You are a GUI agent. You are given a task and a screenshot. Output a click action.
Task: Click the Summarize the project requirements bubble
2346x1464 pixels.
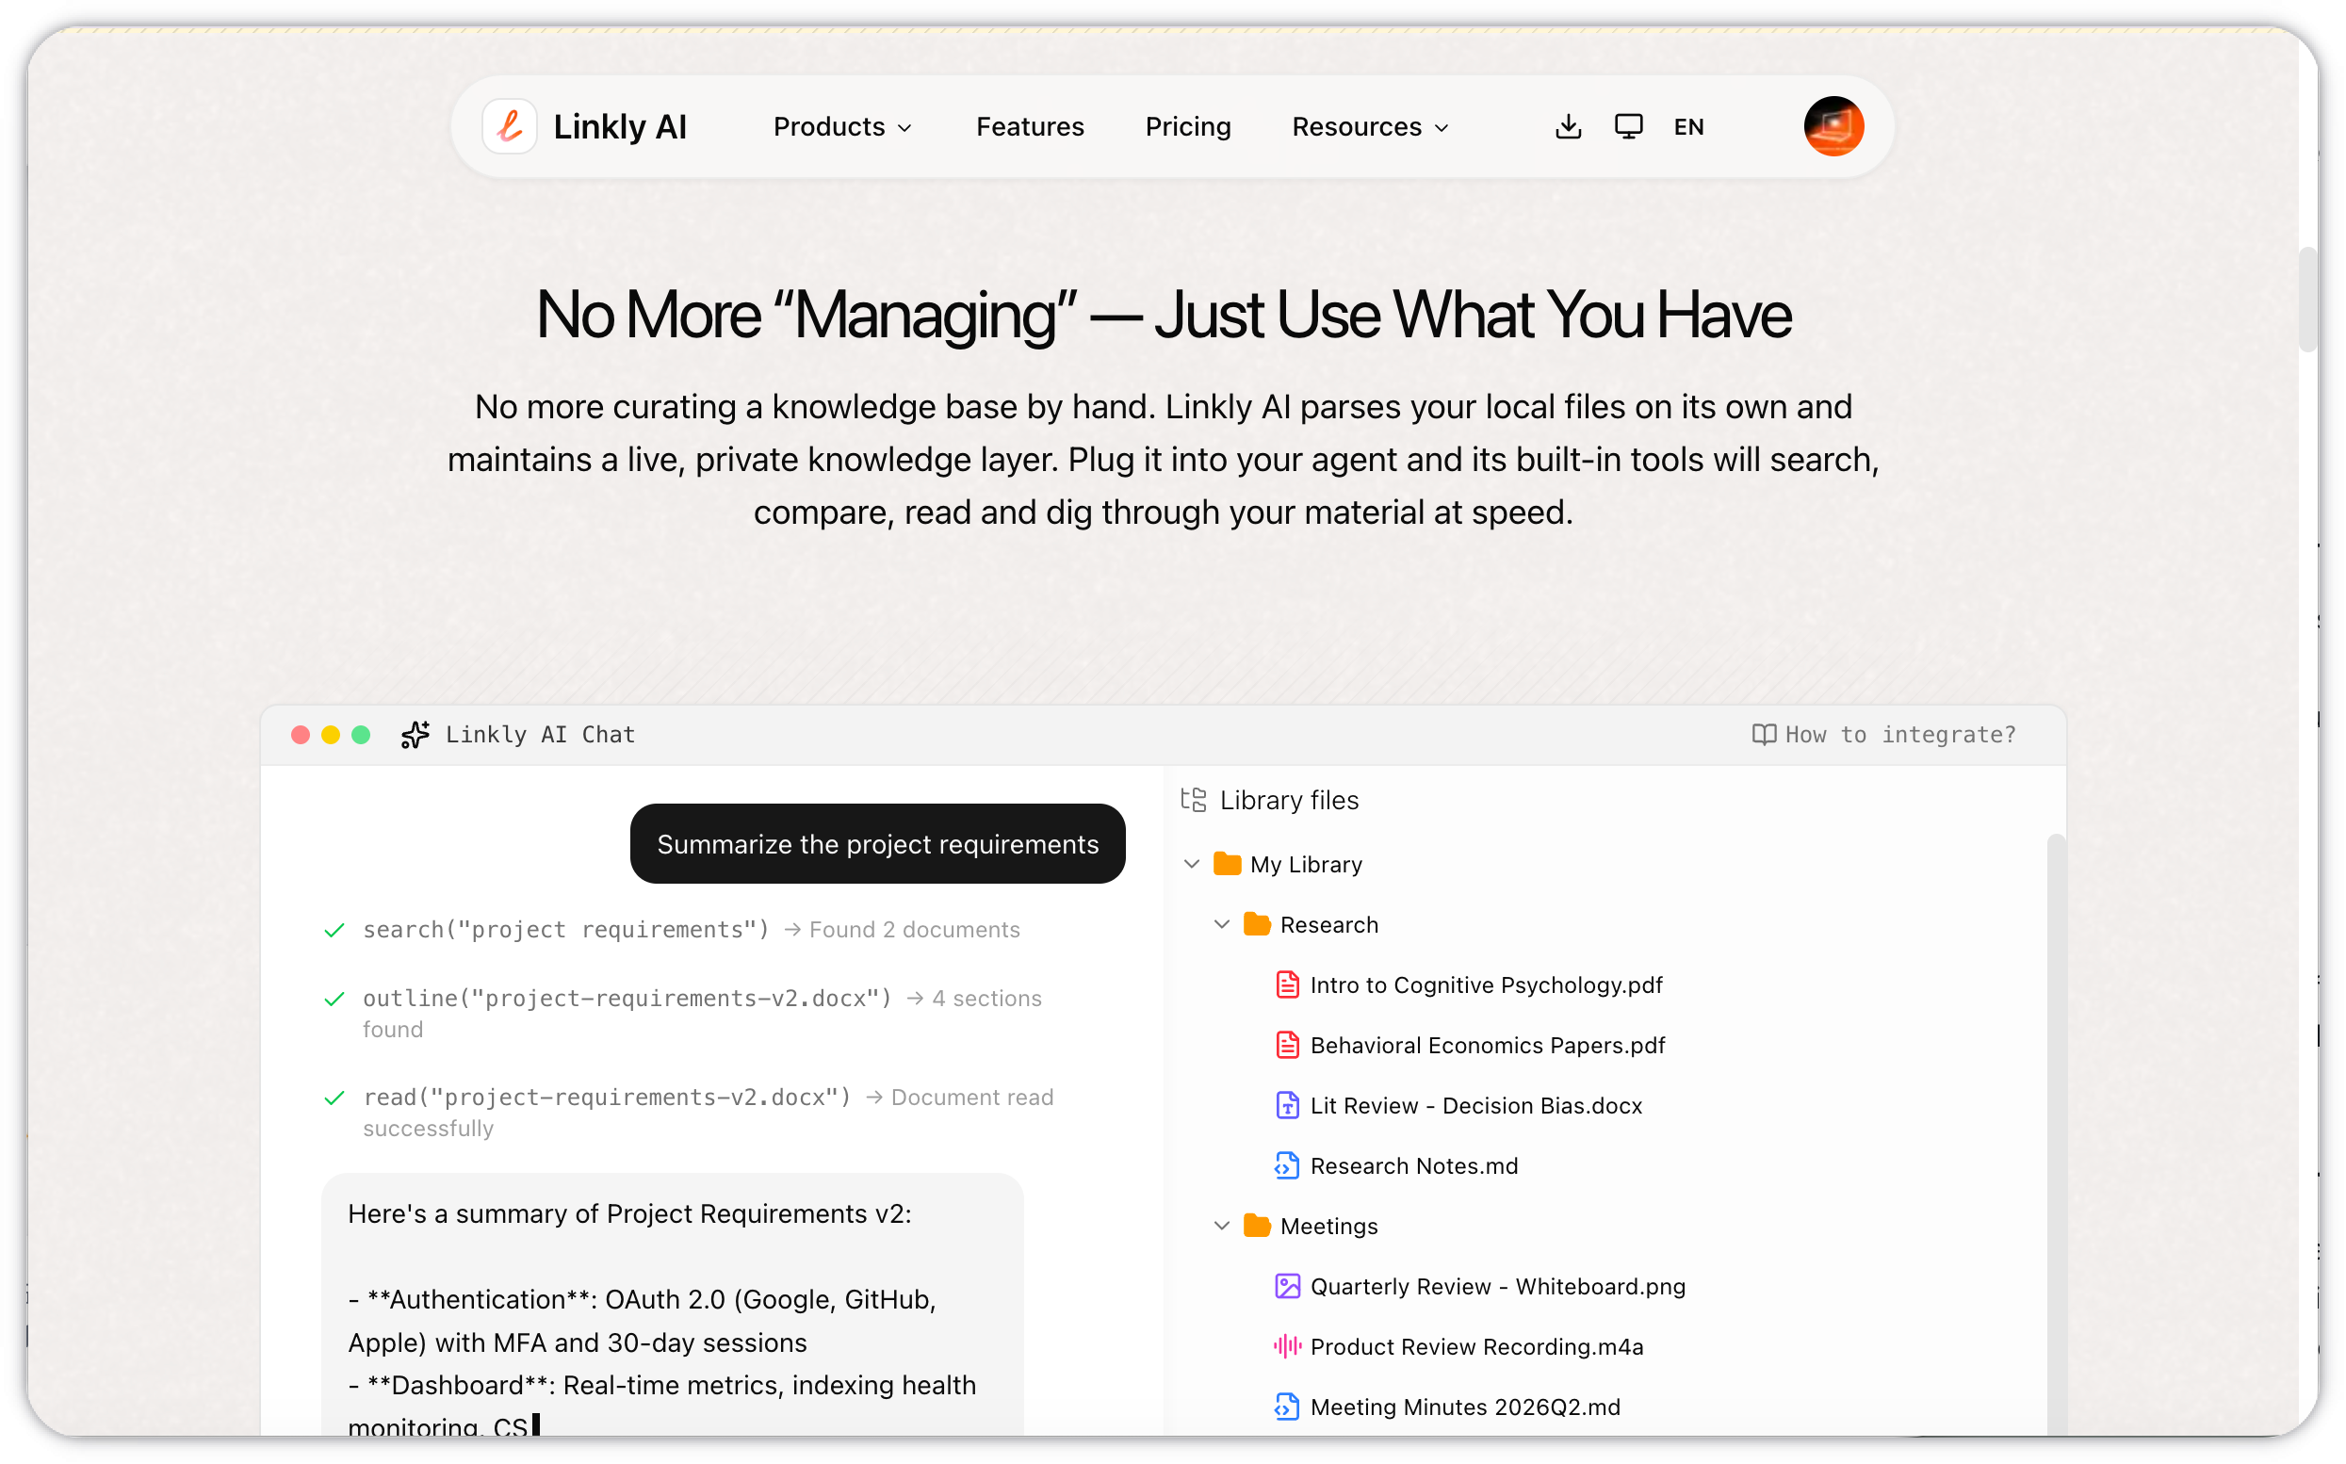(877, 843)
